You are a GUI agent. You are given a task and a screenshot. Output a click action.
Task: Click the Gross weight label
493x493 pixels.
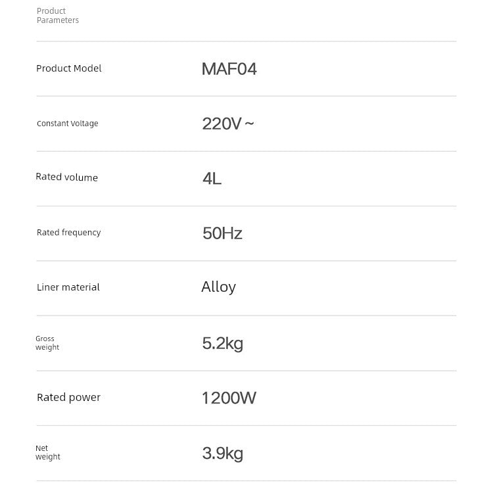click(47, 343)
